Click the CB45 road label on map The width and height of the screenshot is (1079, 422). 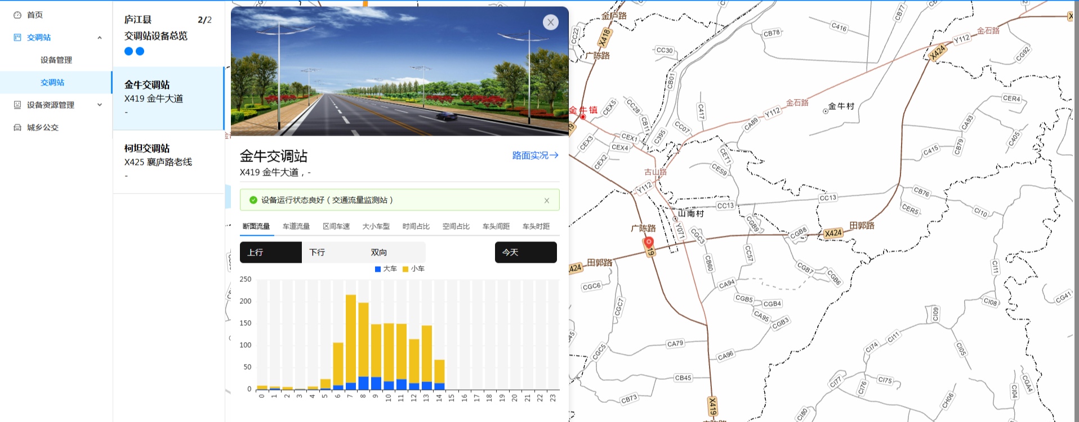tap(683, 378)
